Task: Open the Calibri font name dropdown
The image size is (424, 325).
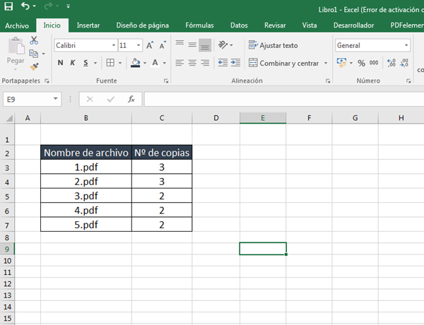Action: point(113,45)
